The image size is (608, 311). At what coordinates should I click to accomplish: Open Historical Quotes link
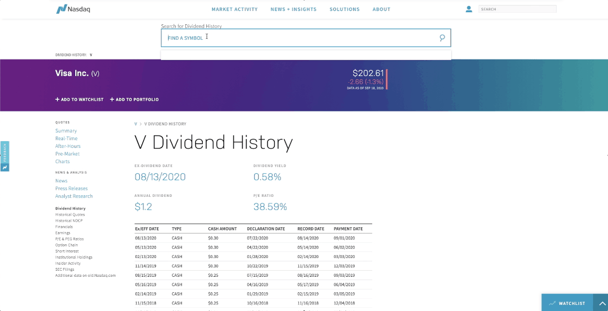[70, 215]
